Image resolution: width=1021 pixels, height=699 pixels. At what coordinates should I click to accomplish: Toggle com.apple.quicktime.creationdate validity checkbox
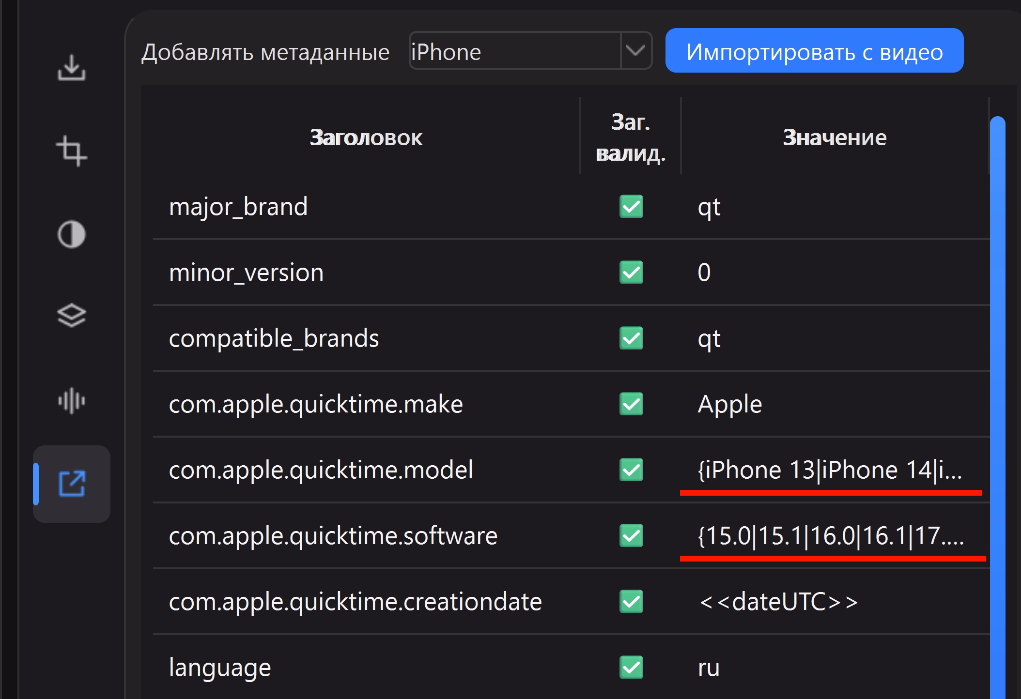point(631,601)
